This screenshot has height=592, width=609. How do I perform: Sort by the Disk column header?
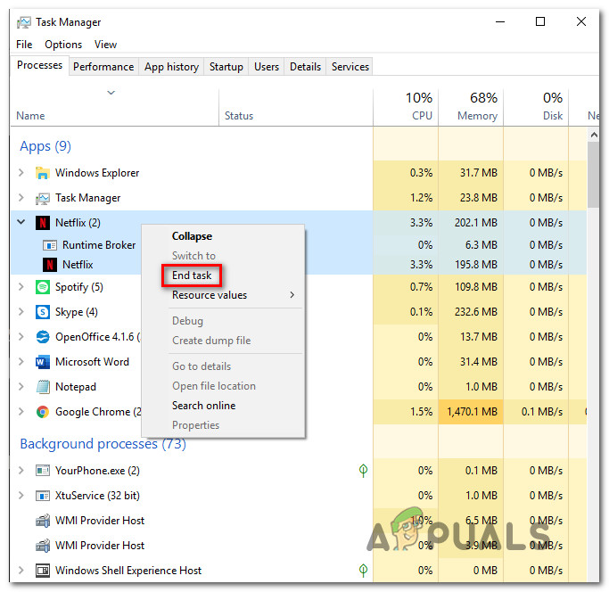tap(537, 106)
